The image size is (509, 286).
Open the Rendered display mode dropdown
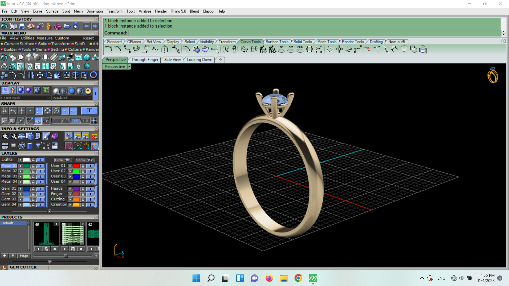tap(72, 98)
